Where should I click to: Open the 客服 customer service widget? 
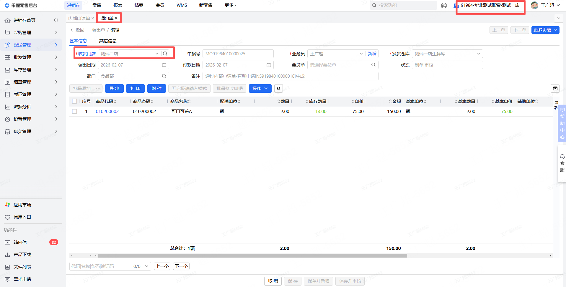(x=562, y=163)
